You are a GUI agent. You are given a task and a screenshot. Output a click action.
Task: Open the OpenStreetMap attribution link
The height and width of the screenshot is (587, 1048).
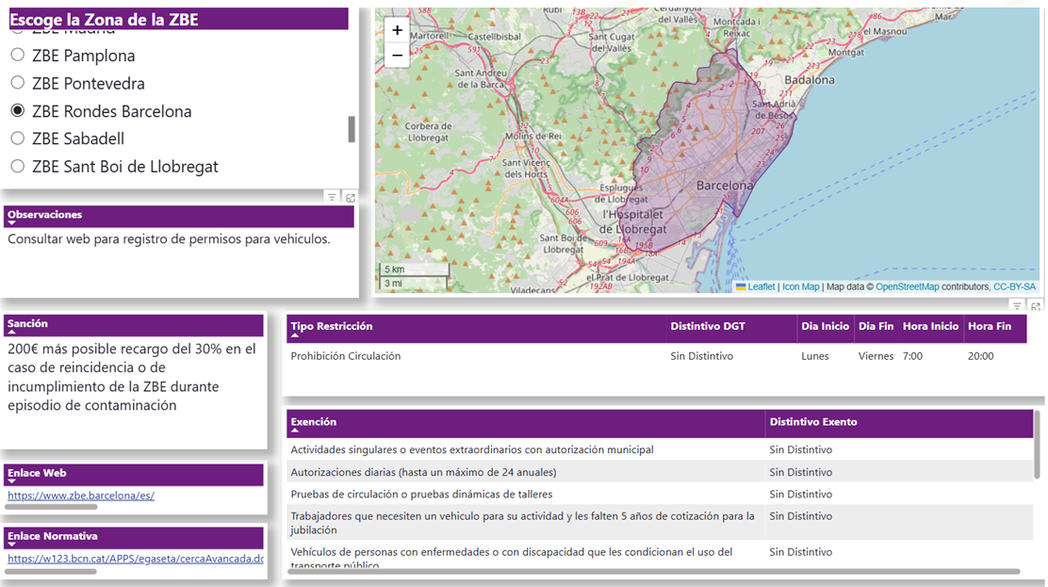(x=907, y=286)
